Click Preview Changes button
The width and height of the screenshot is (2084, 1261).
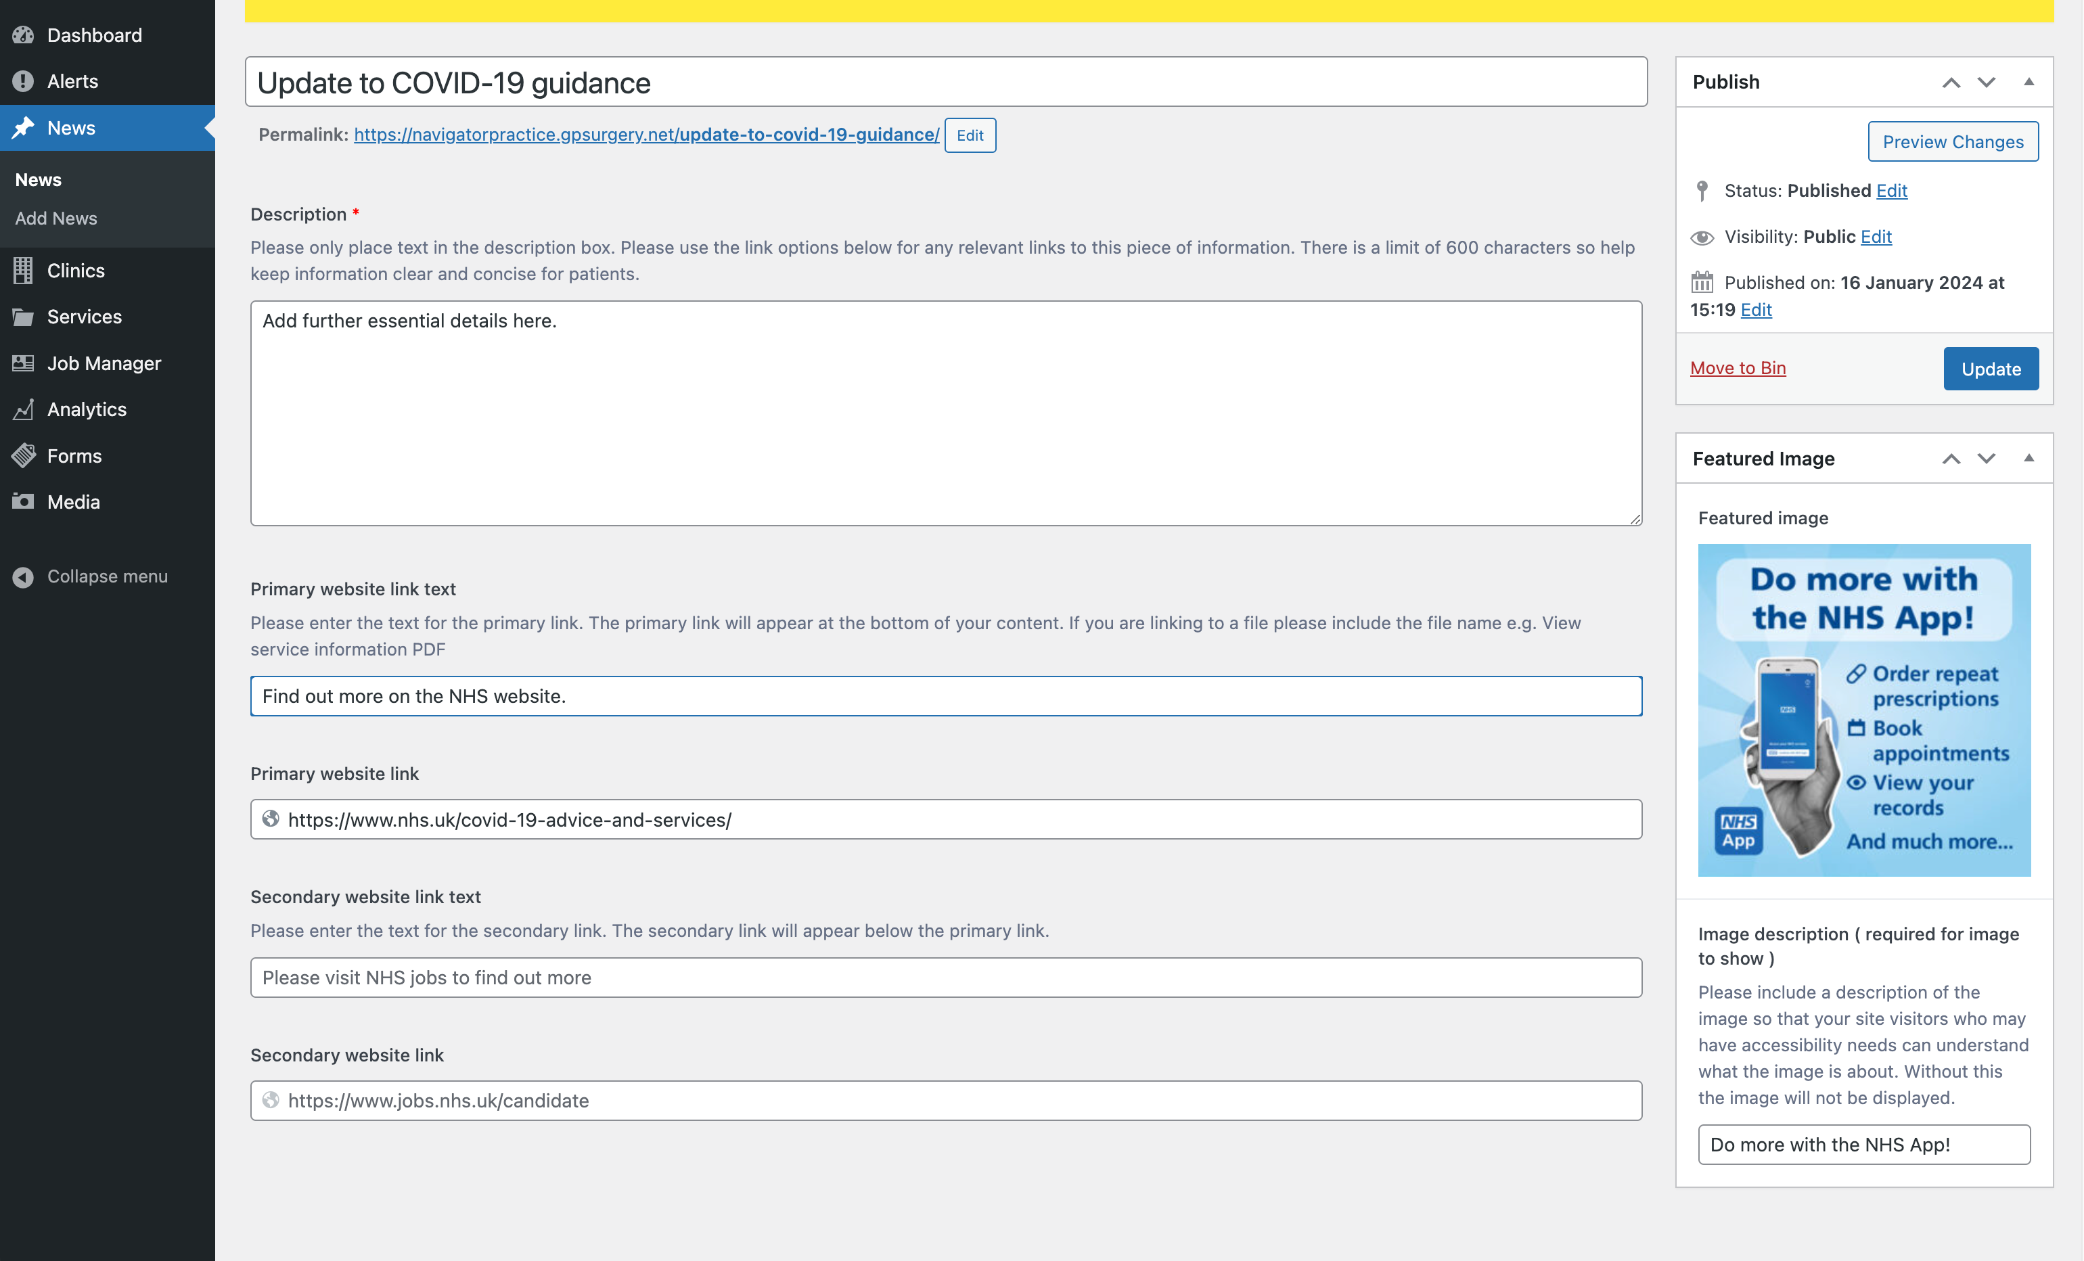point(1953,142)
